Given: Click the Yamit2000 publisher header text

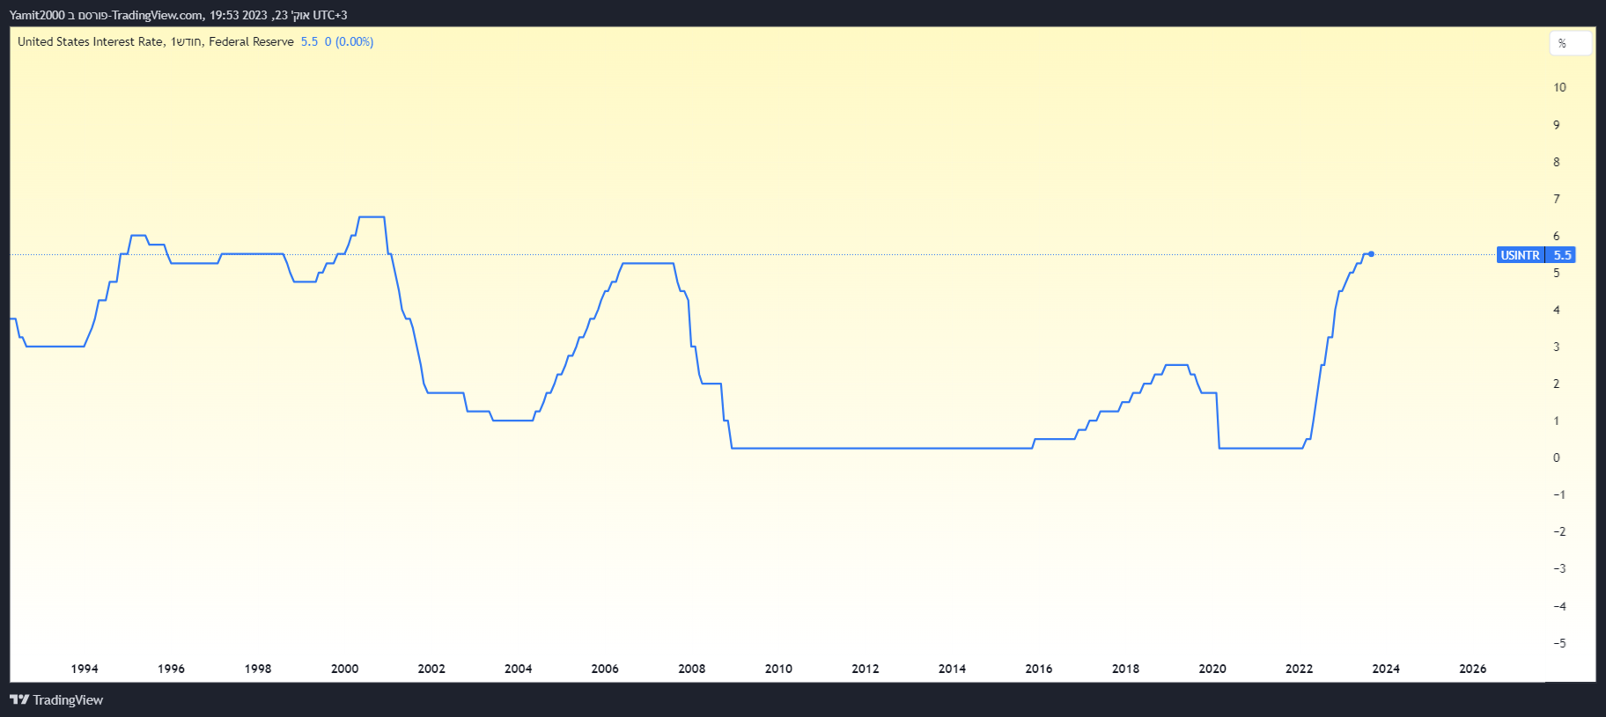Looking at the screenshot, I should tap(37, 15).
